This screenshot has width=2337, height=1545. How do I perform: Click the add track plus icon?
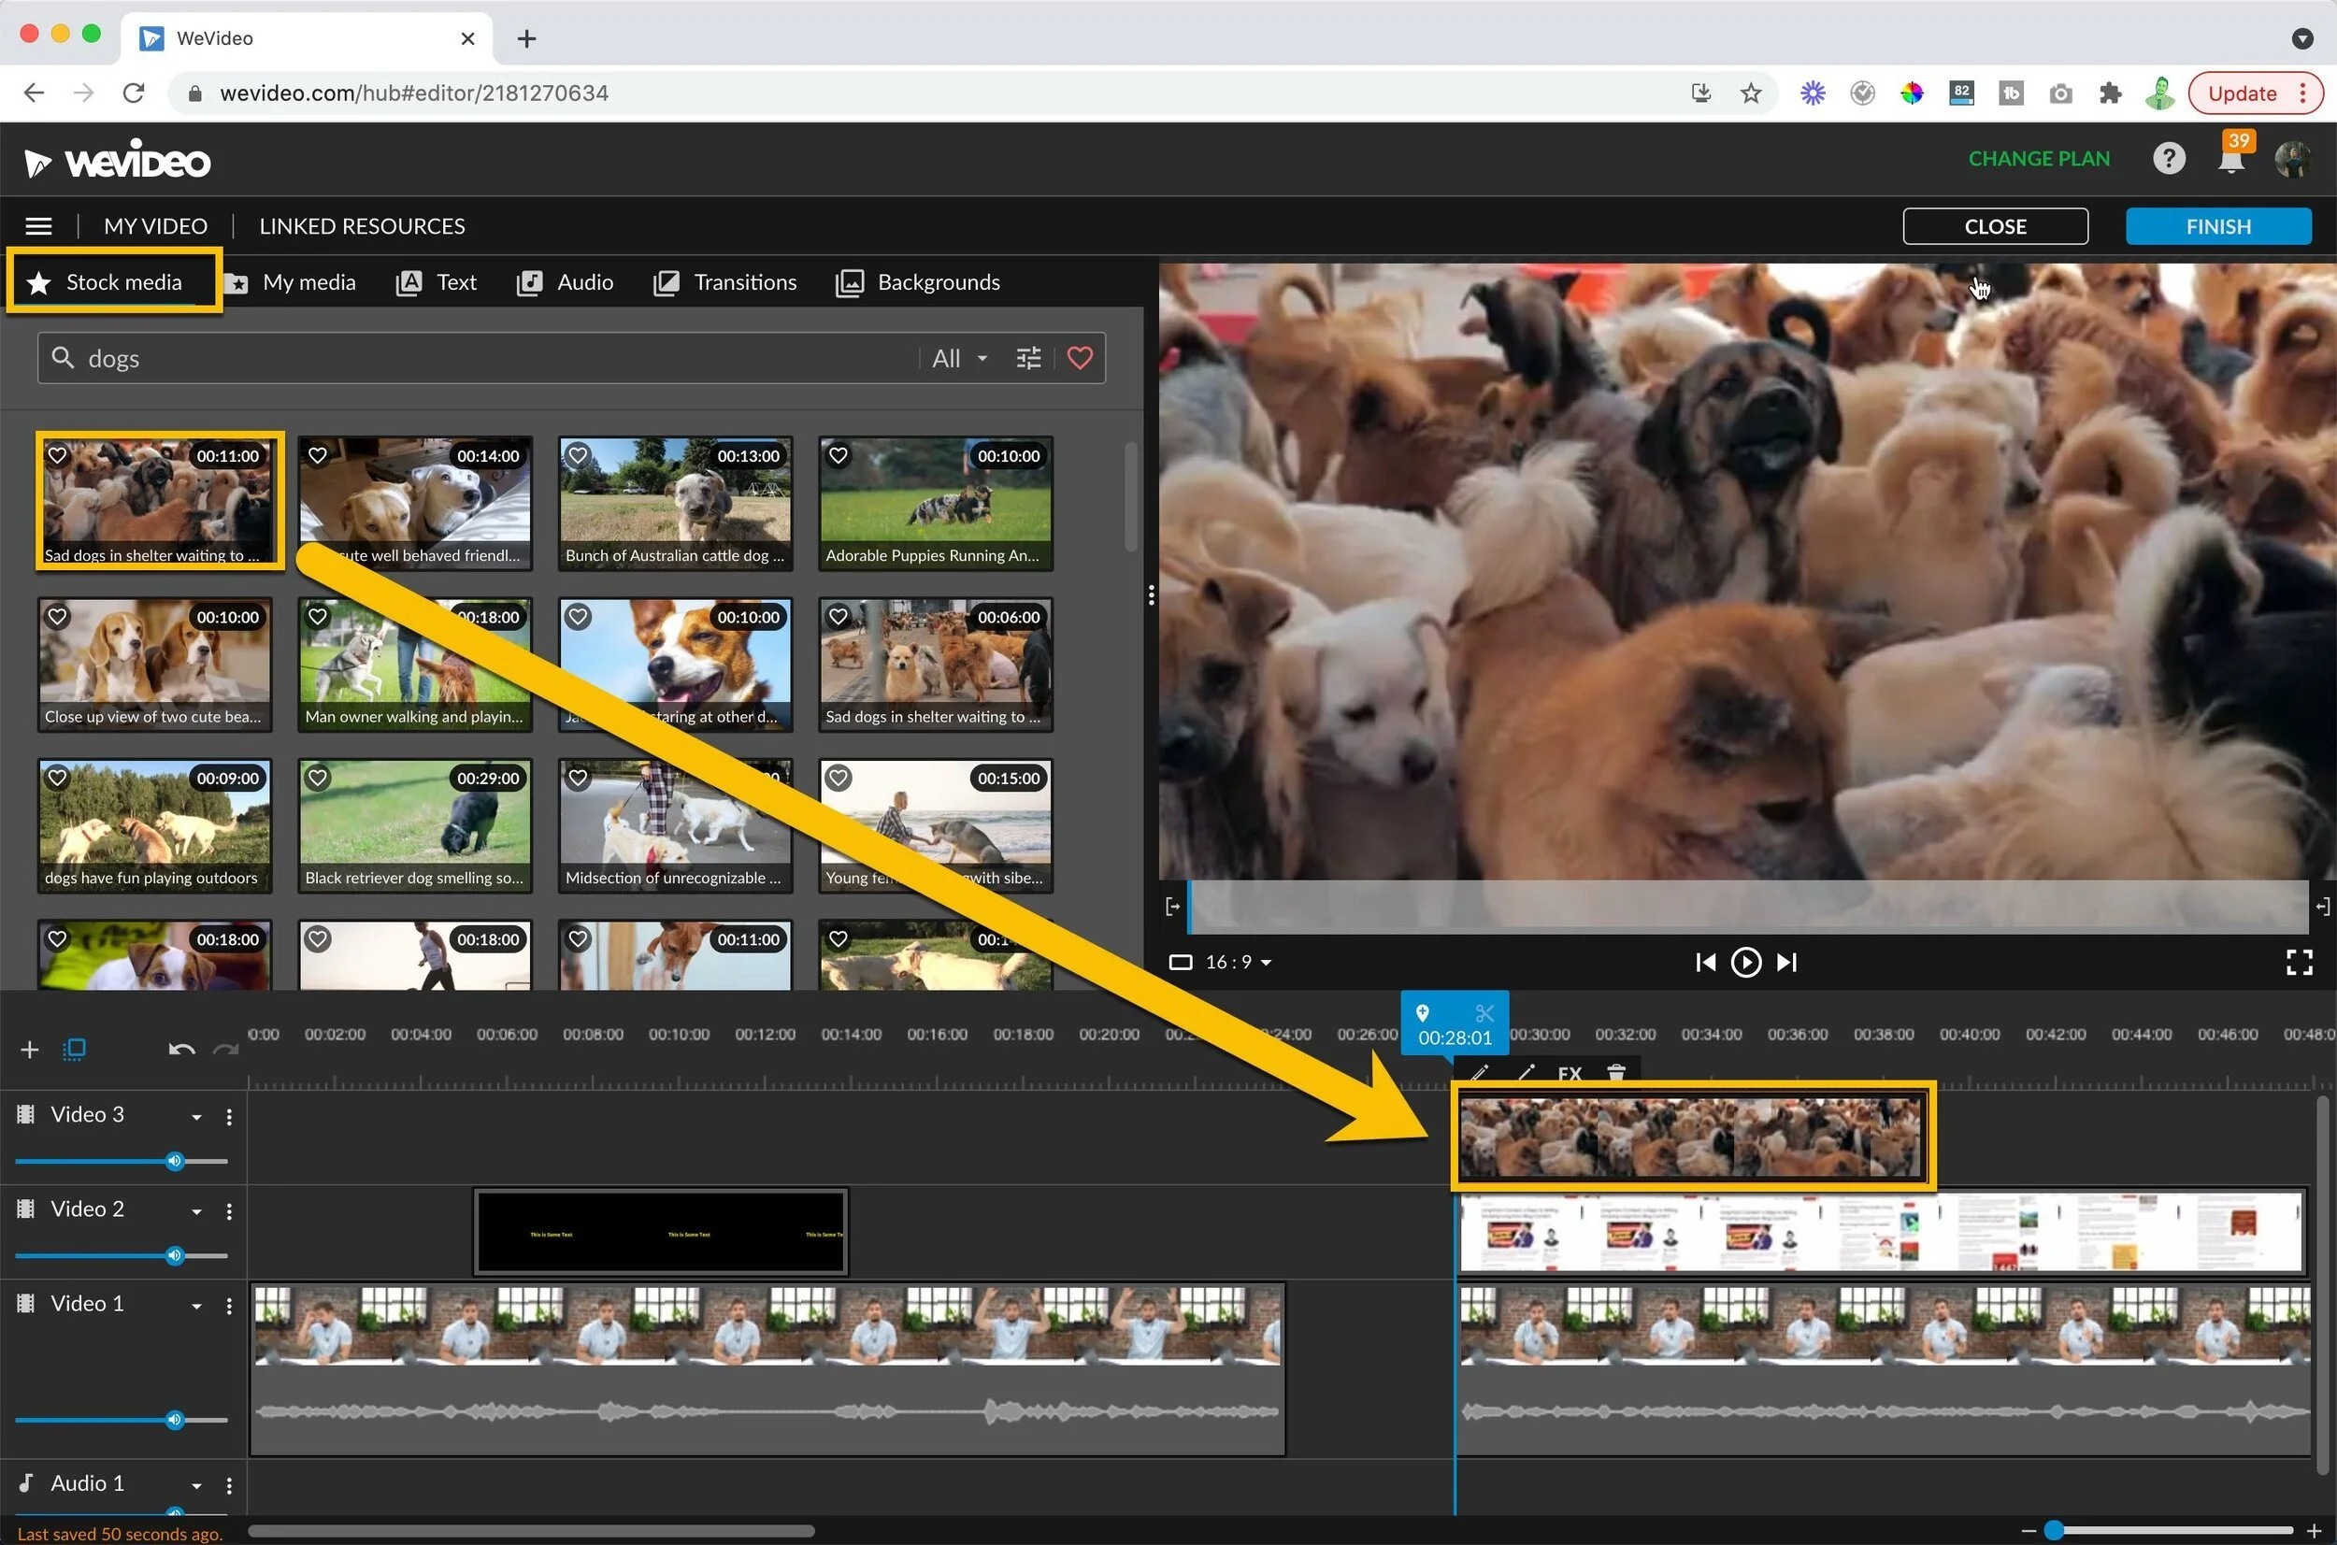coord(30,1050)
